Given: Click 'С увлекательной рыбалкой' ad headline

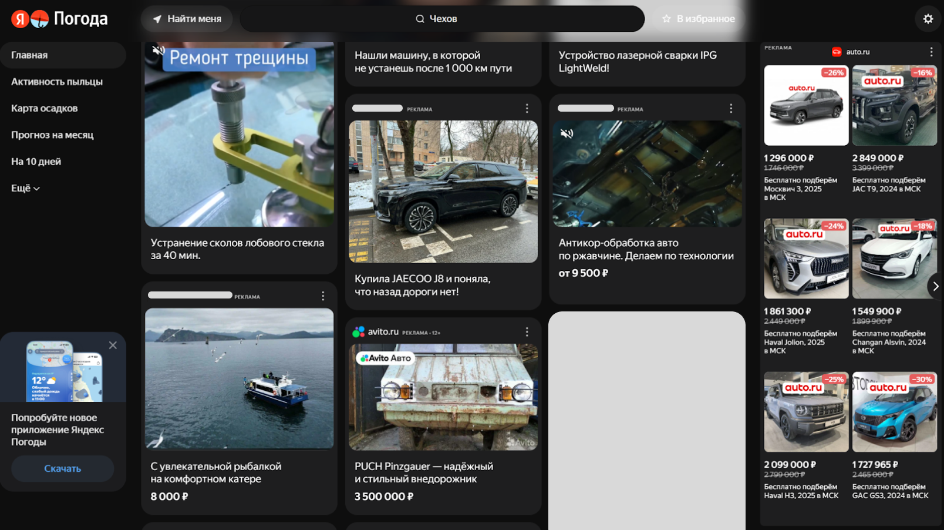Looking at the screenshot, I should [x=216, y=472].
